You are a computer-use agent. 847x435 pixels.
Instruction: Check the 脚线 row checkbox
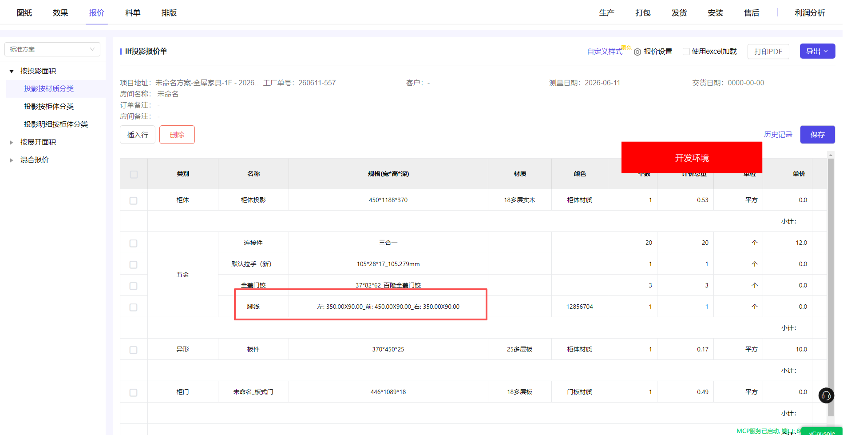click(133, 307)
